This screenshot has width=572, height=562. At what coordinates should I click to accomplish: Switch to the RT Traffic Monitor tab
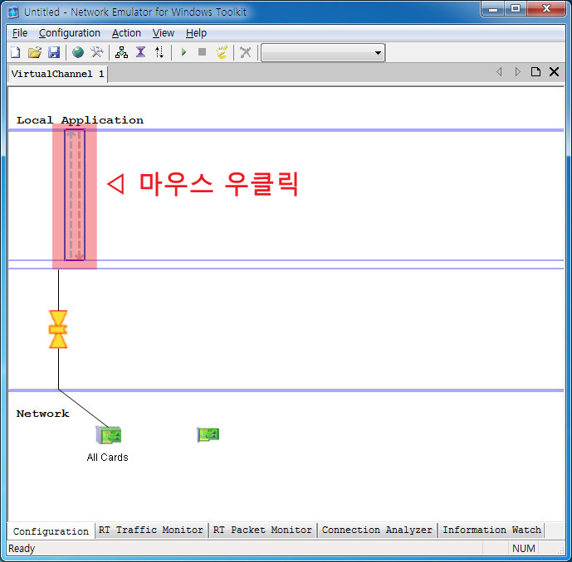pos(150,530)
